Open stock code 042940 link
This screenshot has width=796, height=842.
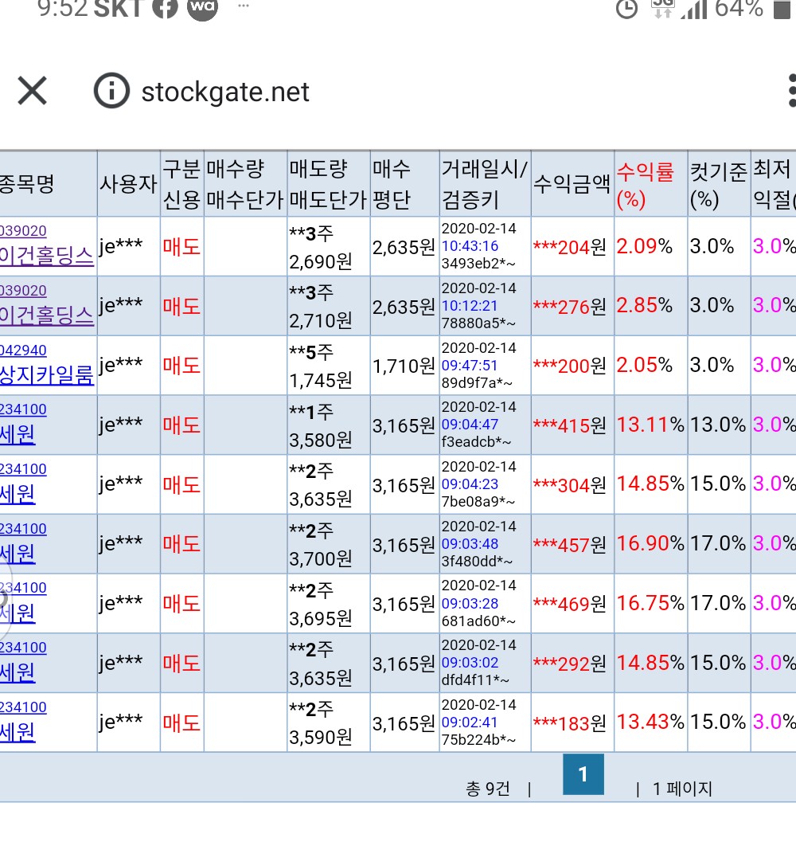click(x=23, y=351)
